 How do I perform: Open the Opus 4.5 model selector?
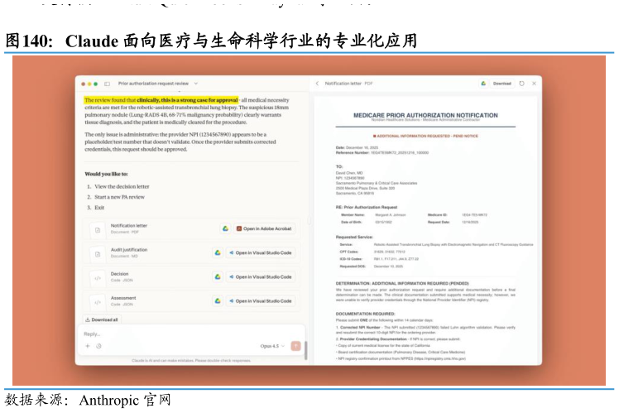click(272, 346)
